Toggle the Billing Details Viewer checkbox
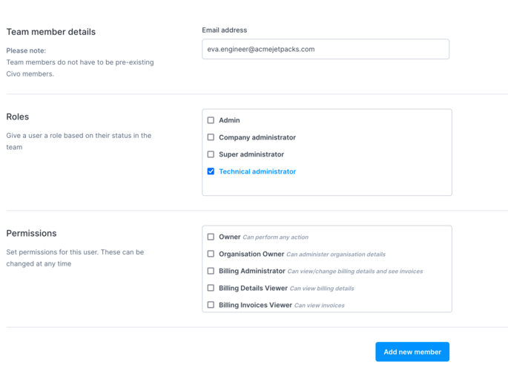 [211, 288]
